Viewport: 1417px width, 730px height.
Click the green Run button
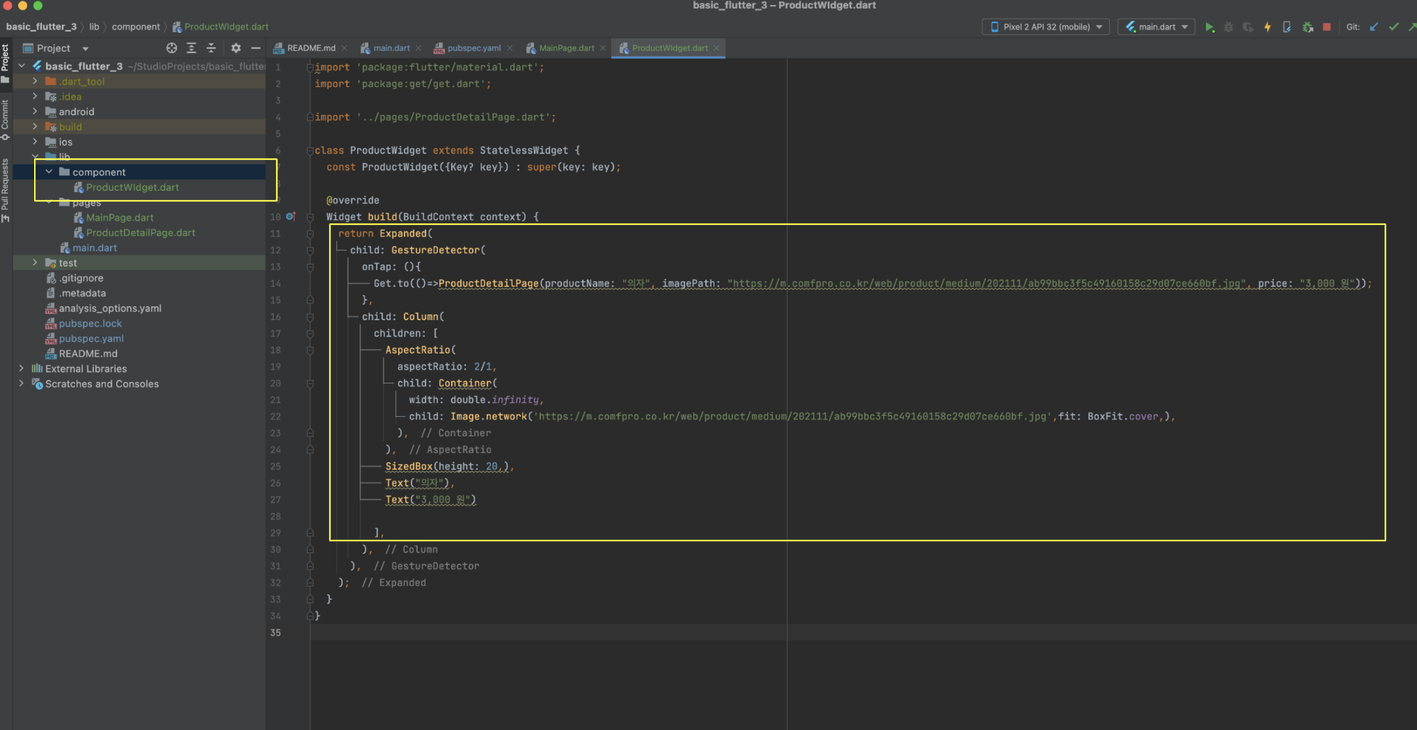pyautogui.click(x=1209, y=27)
